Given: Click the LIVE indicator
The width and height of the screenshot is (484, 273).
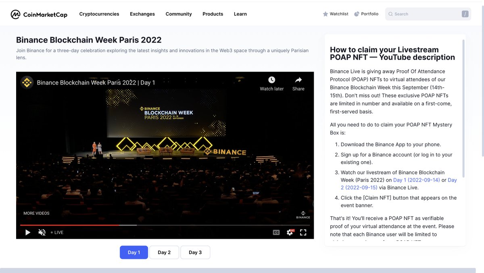Looking at the screenshot, I should pos(57,232).
